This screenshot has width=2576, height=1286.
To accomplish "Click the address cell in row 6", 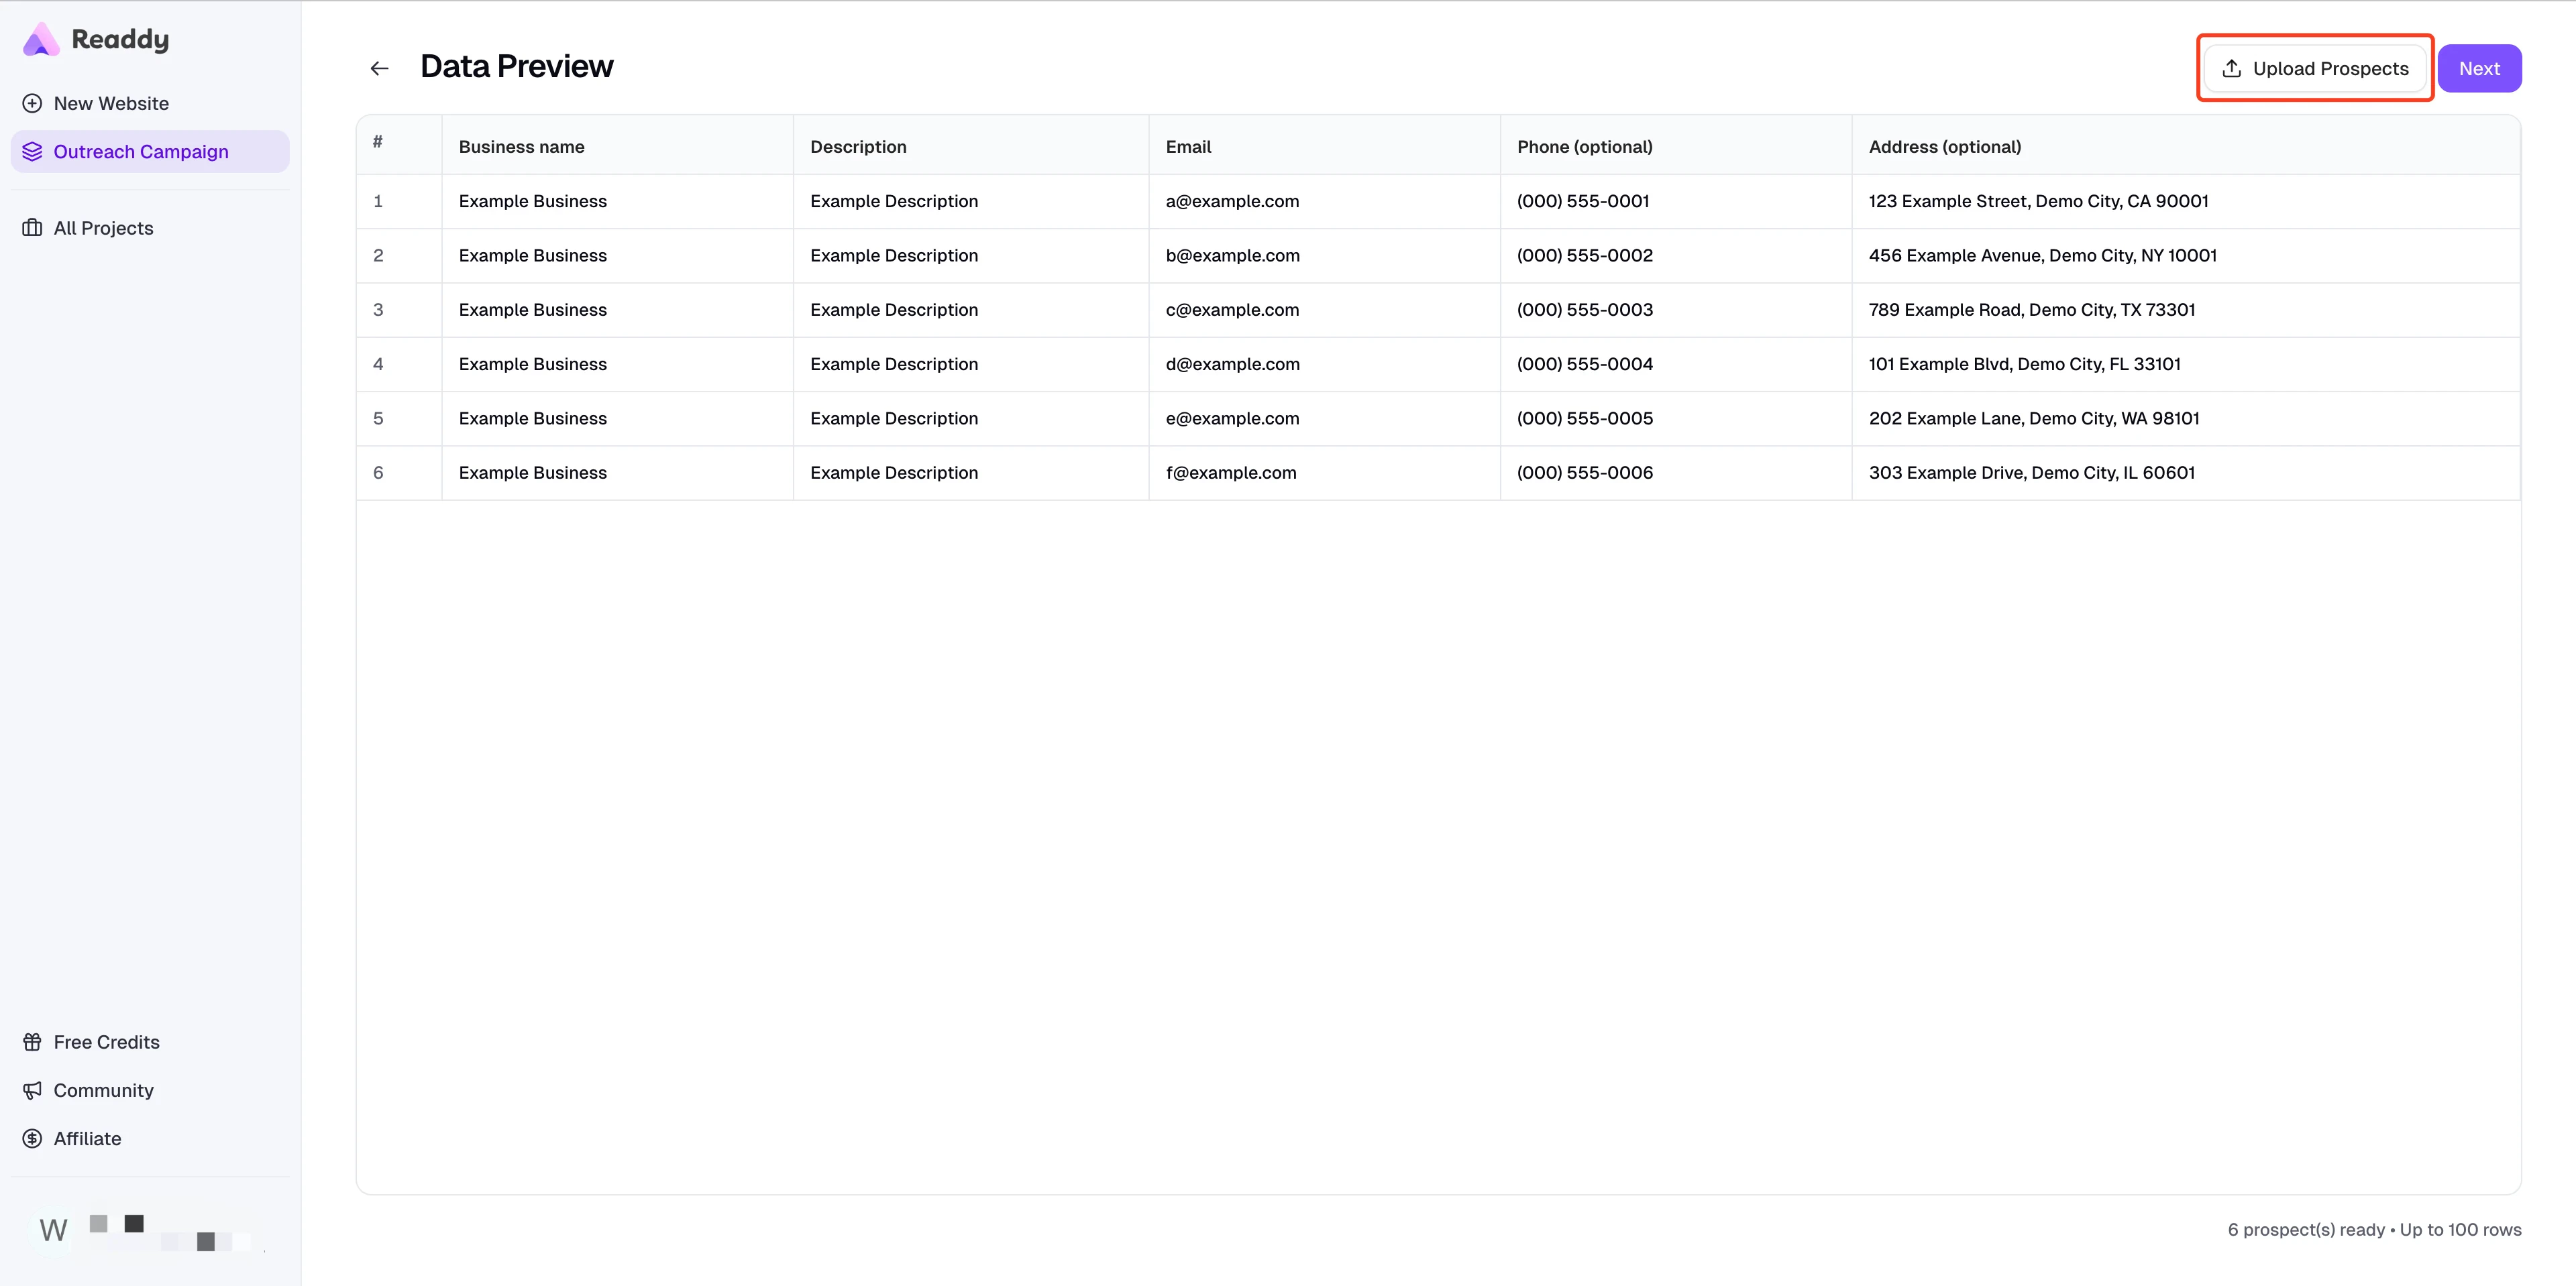I will [2031, 473].
